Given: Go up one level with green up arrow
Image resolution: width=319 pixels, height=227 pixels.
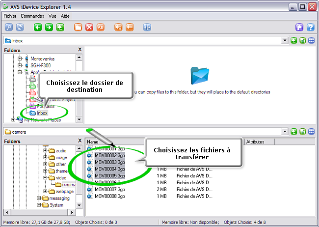Looking at the screenshot, I should click(60, 27).
